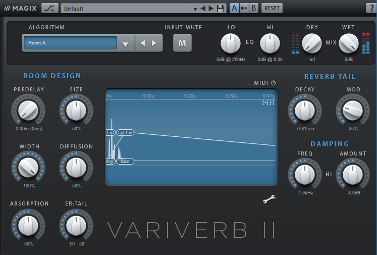Click the ER:TAIL knob
This screenshot has width=377, height=255.
pyautogui.click(x=76, y=226)
